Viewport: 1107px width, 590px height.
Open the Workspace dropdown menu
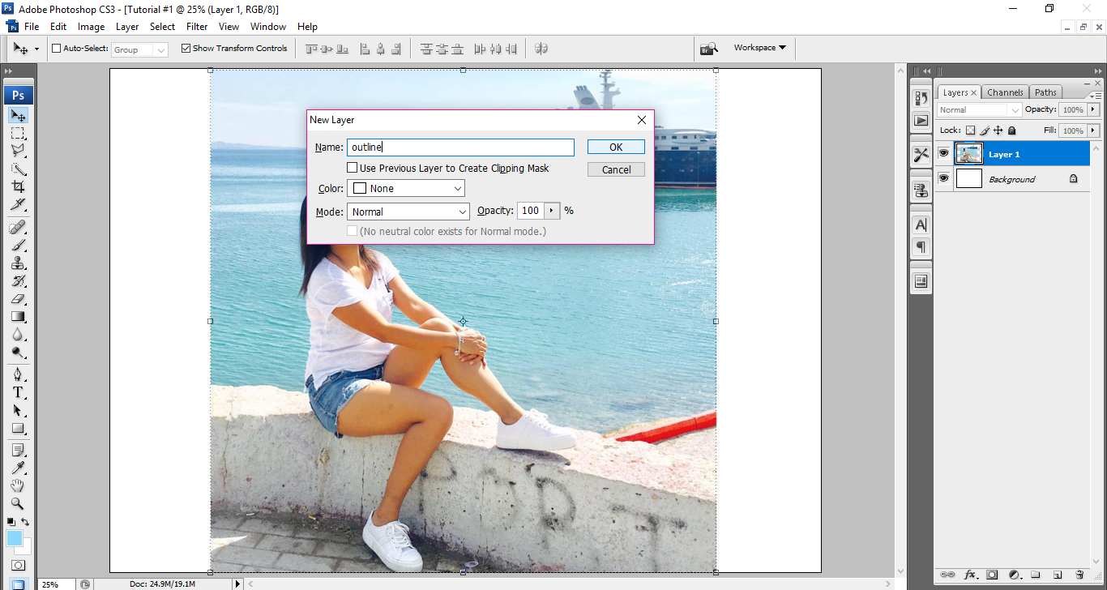pyautogui.click(x=759, y=48)
